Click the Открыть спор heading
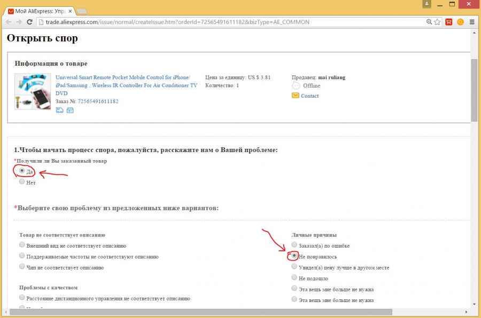Screen dimensions: 481x318 42,38
